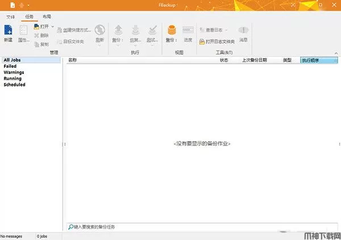Click 0 jobs in the status bar

42,236
